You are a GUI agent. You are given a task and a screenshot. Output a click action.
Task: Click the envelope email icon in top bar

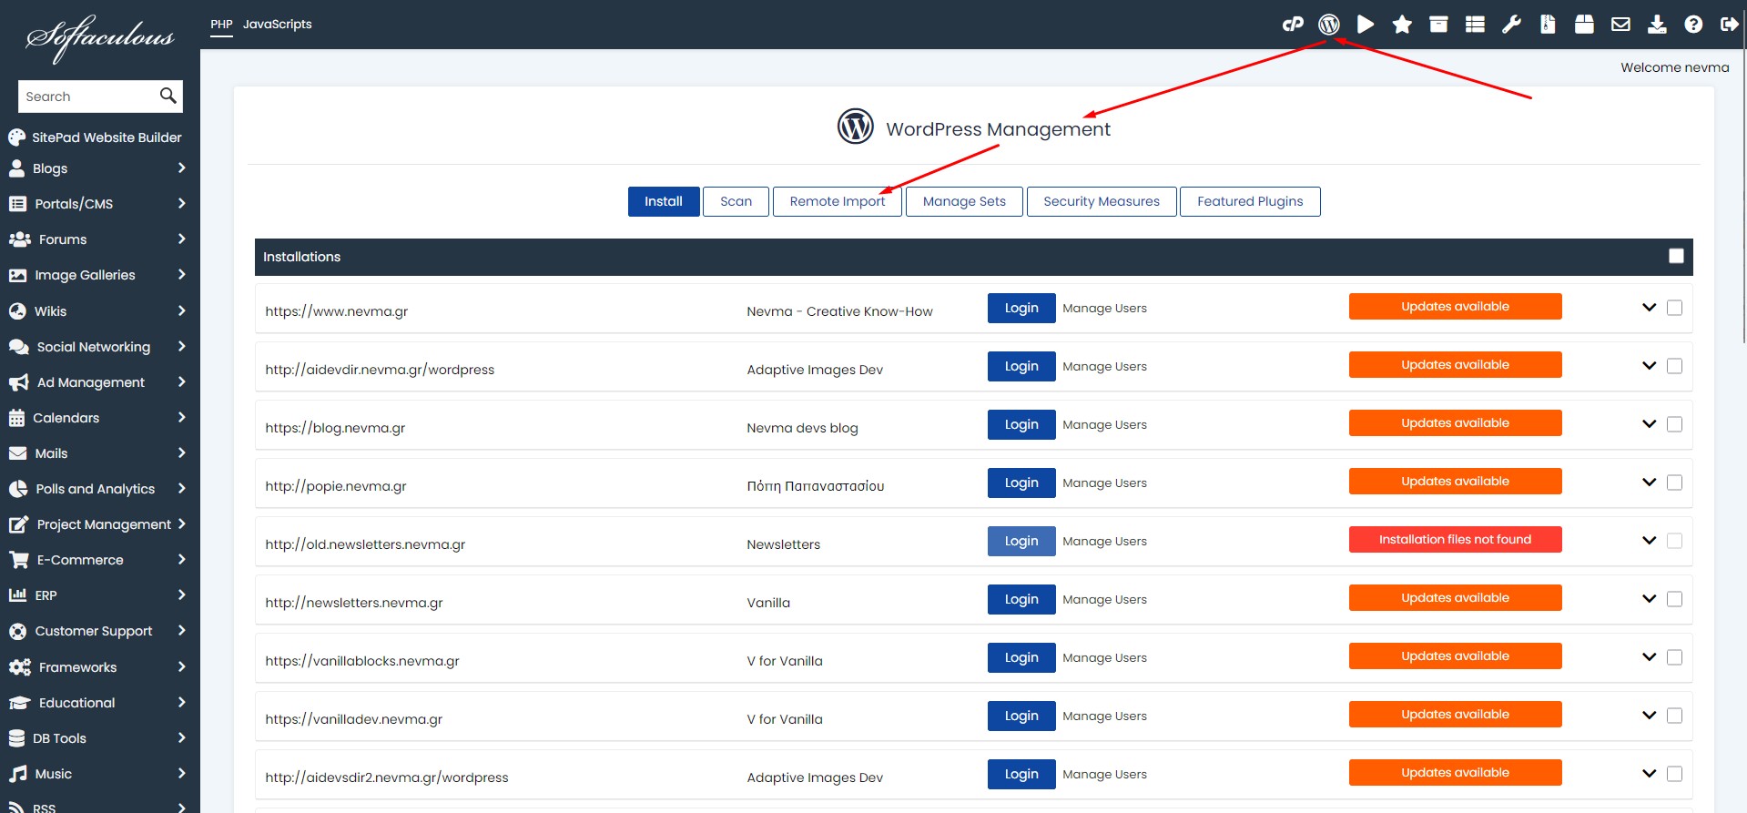coord(1620,25)
